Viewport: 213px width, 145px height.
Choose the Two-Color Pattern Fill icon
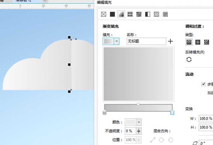(x=148, y=14)
